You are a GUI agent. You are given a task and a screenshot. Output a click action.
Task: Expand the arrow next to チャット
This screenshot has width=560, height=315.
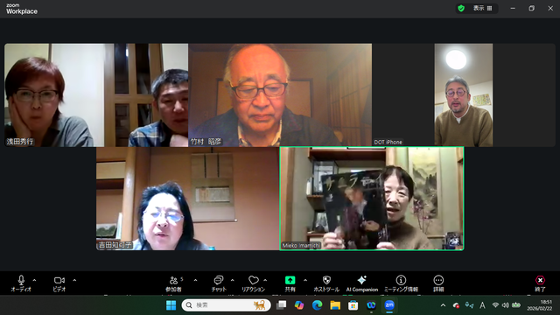[x=233, y=280]
